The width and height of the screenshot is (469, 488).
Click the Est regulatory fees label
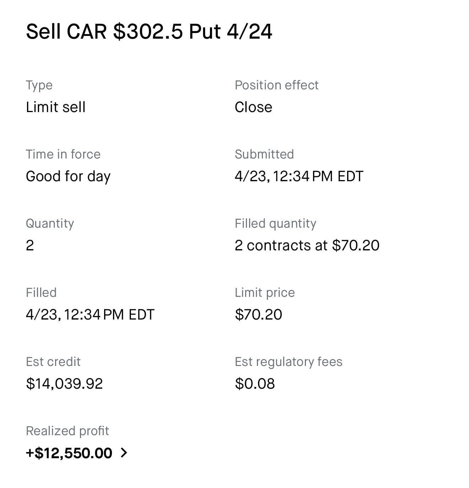pos(289,362)
